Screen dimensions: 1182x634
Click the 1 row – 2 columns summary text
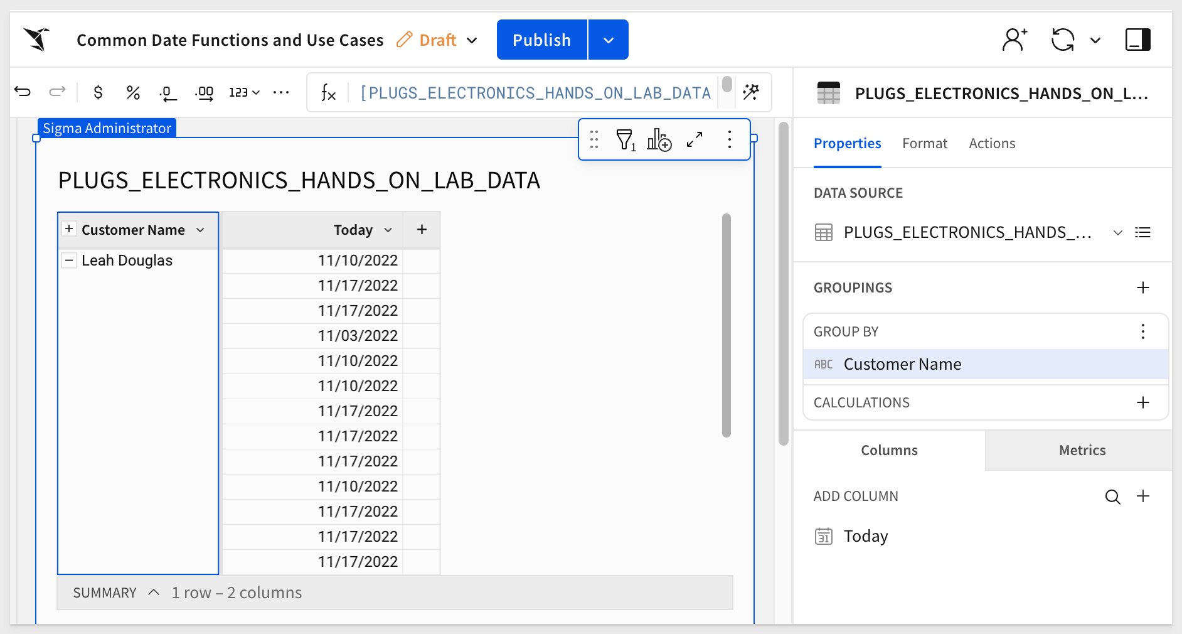[x=237, y=593]
